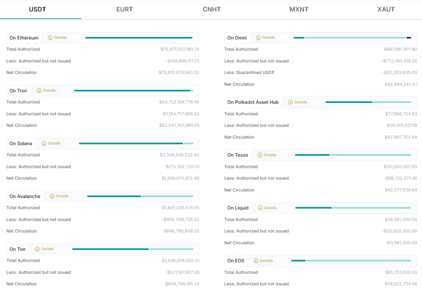Image resolution: width=422 pixels, height=290 pixels.
Task: Click the info icon beside On Avalanche
Action: click(52, 196)
